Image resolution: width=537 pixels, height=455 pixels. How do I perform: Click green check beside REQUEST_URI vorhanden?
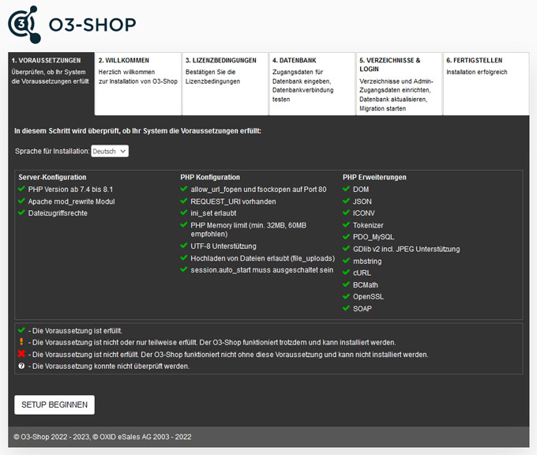click(184, 201)
